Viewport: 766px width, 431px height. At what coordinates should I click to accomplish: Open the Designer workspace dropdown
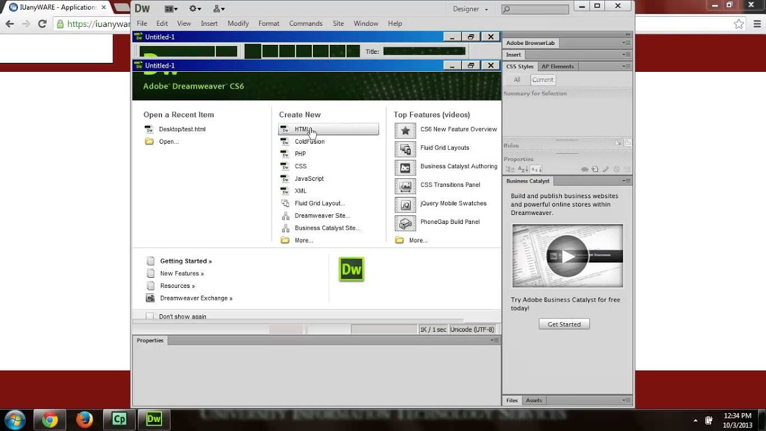pos(470,9)
